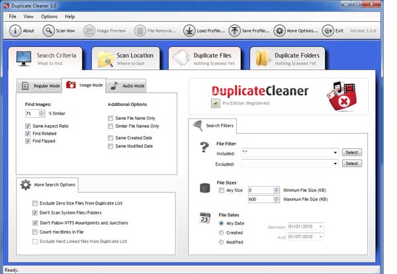
Task: Click the More Search Options tab label
Action: (54, 185)
